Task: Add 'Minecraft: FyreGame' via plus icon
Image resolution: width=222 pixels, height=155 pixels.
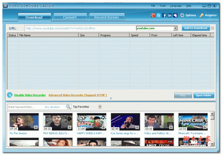Action: click(205, 127)
